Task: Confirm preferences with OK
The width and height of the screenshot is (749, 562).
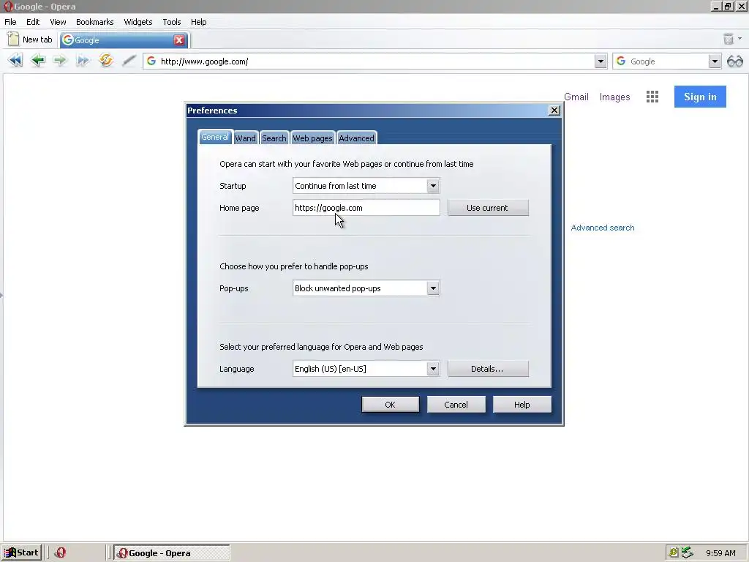Action: (391, 405)
